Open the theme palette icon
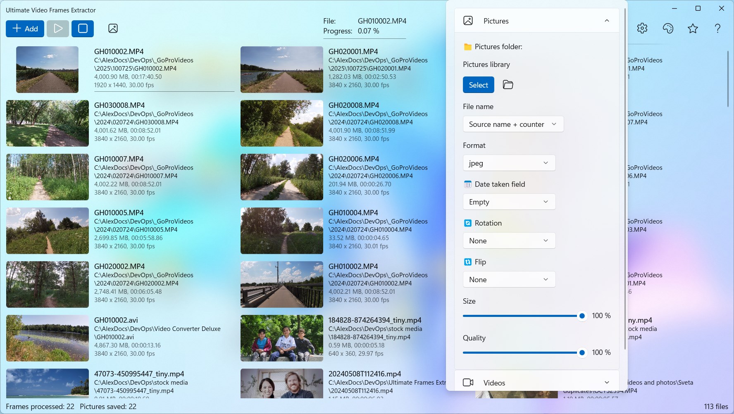734x414 pixels. click(x=667, y=28)
